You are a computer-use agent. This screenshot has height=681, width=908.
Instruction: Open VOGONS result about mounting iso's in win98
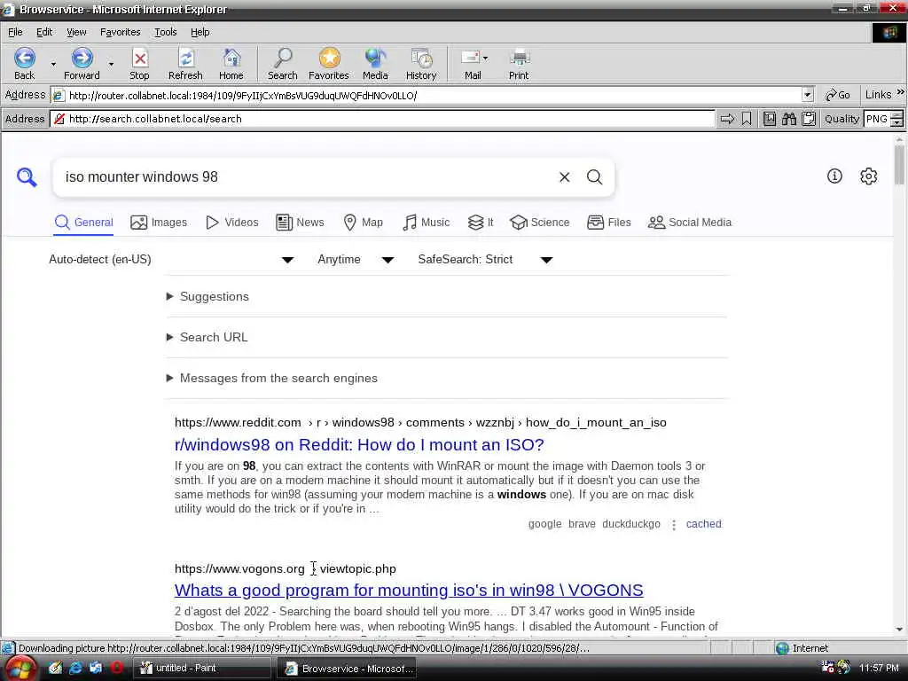tap(409, 590)
